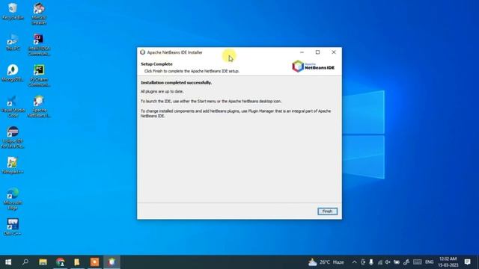Open the taskbar clock showing 12:32 AM
Viewport: 479px width, 269px height.
point(448,262)
